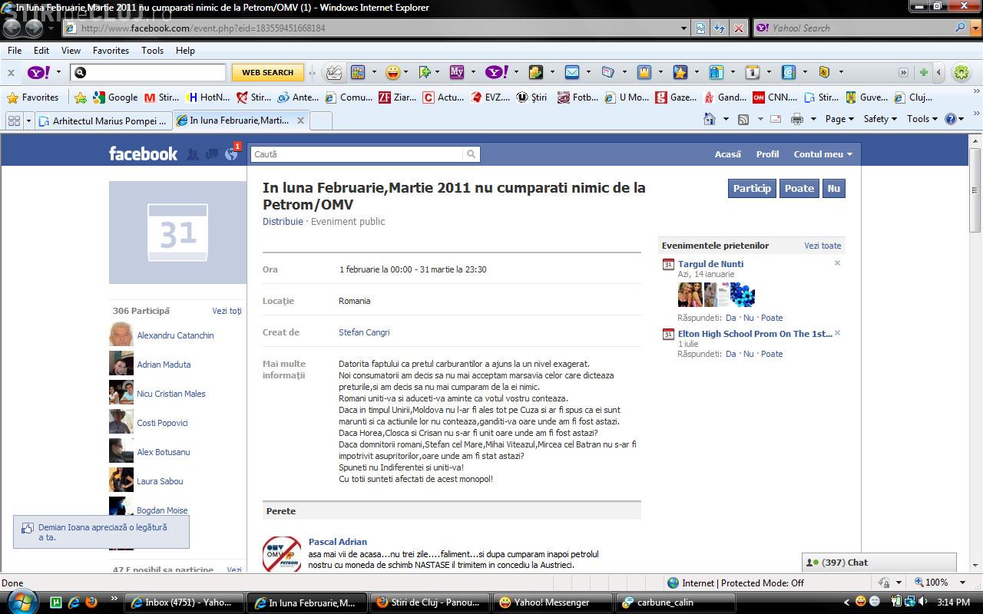This screenshot has width=983, height=614.
Task: Open Facebook notifications globe icon
Action: pyautogui.click(x=231, y=154)
